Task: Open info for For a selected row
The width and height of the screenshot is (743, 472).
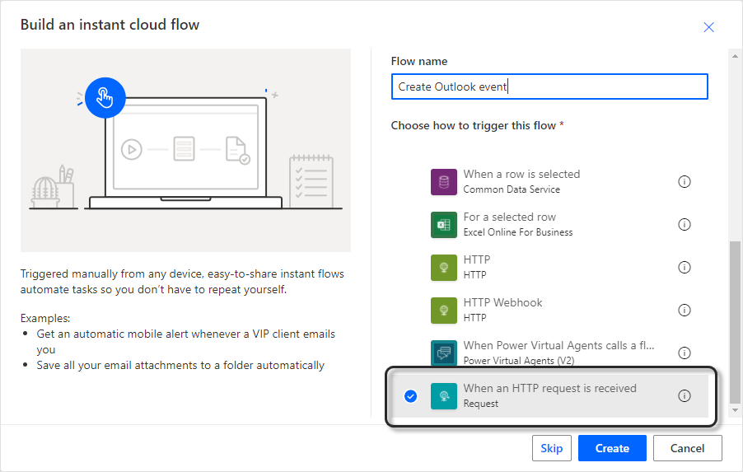Action: tap(685, 224)
